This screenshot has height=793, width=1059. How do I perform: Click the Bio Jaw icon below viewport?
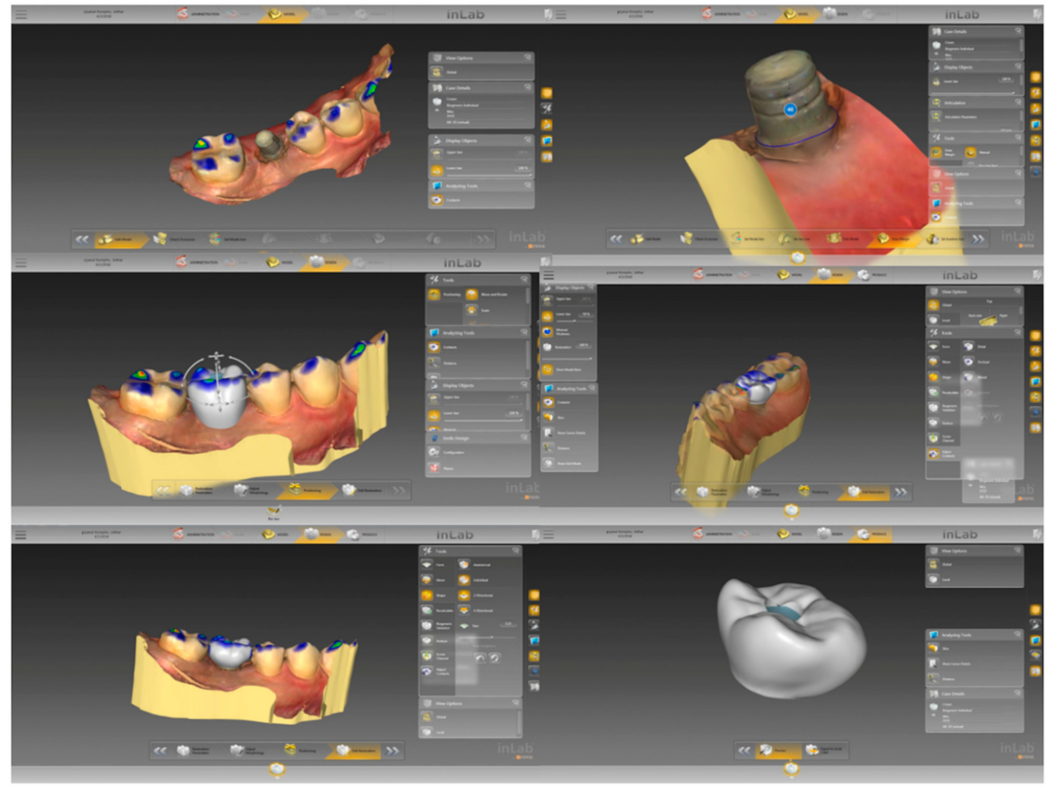point(274,511)
